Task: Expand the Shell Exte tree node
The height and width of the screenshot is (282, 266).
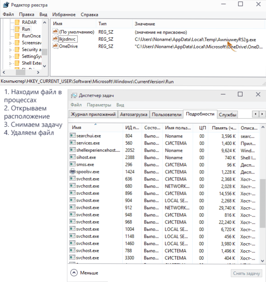Action: 10,63
